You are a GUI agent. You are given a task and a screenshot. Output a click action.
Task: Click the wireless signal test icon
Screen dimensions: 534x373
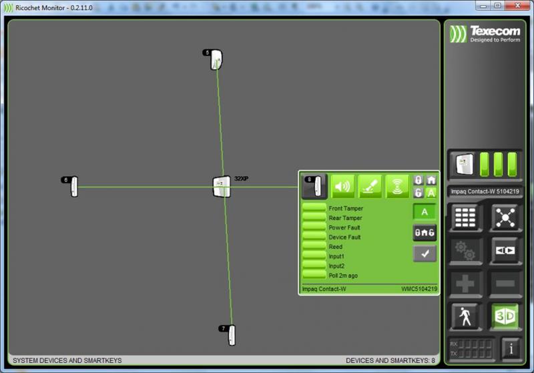tap(397, 186)
